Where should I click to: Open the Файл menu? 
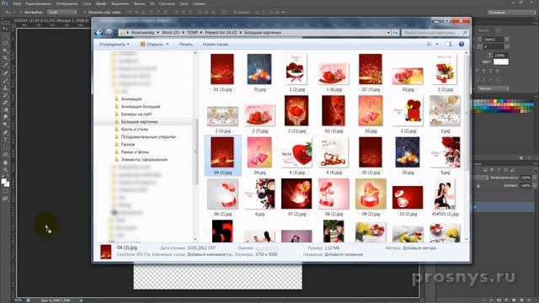coord(17,3)
